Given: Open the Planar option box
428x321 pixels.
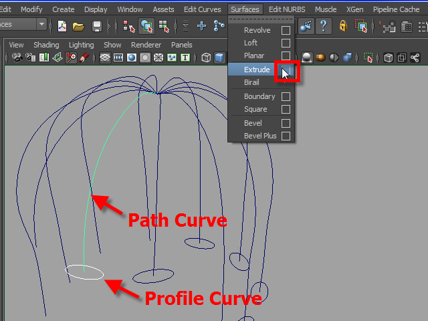Looking at the screenshot, I should (x=286, y=56).
